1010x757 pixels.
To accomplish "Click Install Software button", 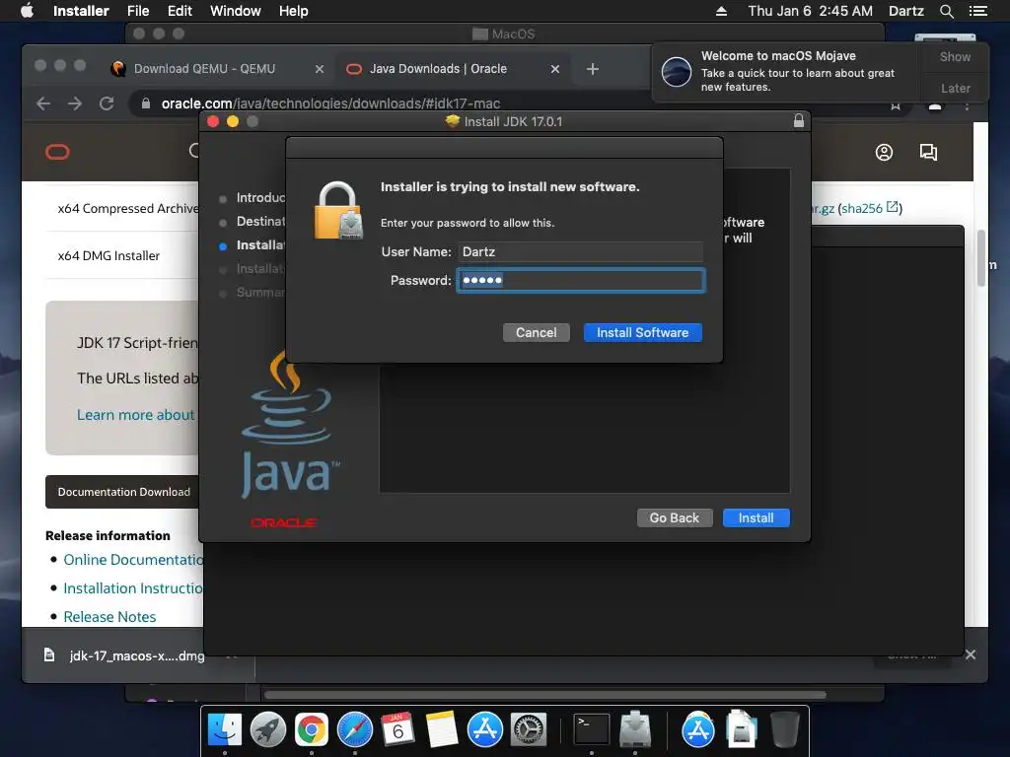I will click(642, 333).
